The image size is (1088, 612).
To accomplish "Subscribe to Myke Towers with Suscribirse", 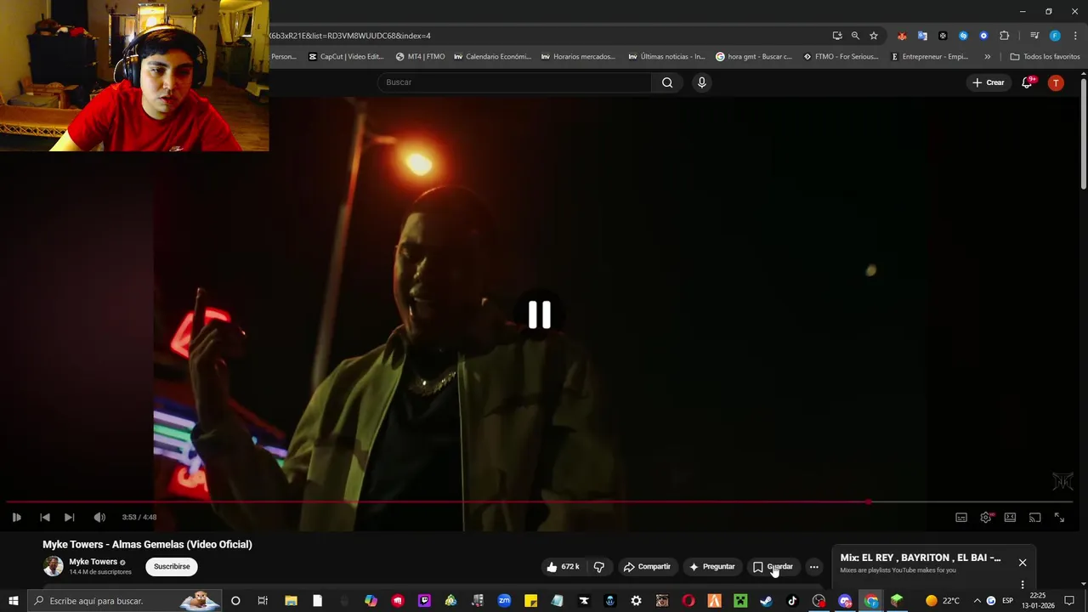I will pyautogui.click(x=172, y=566).
